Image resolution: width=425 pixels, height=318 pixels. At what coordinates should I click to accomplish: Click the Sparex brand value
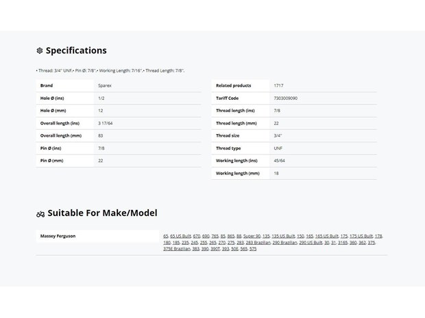pyautogui.click(x=105, y=85)
